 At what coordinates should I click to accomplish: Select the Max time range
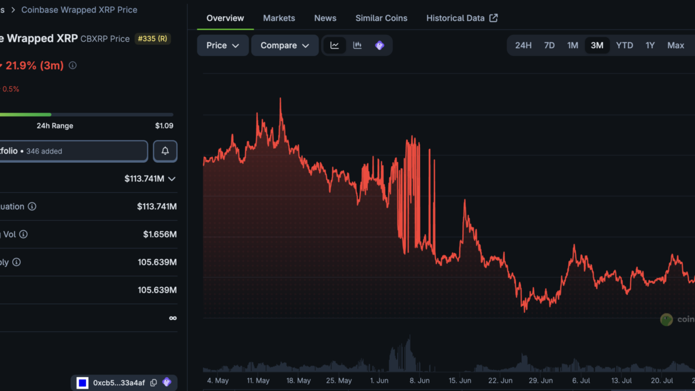(675, 45)
